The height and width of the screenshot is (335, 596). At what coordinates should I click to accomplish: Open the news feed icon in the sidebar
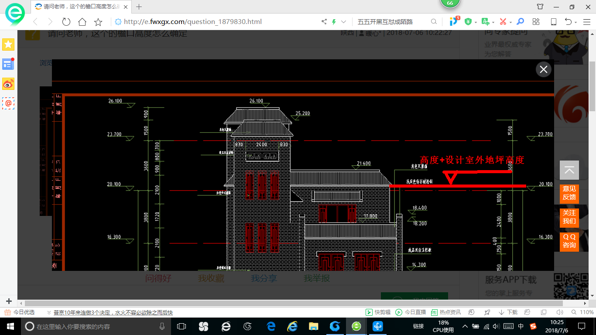(8, 64)
